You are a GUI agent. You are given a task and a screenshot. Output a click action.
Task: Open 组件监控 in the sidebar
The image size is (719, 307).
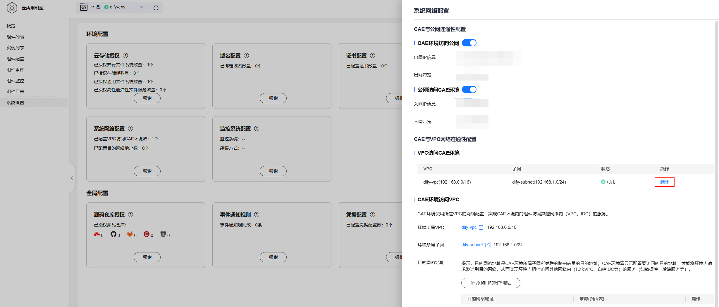pyautogui.click(x=16, y=81)
